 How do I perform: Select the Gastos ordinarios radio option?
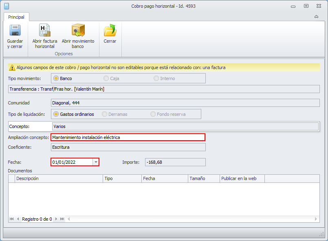56,114
